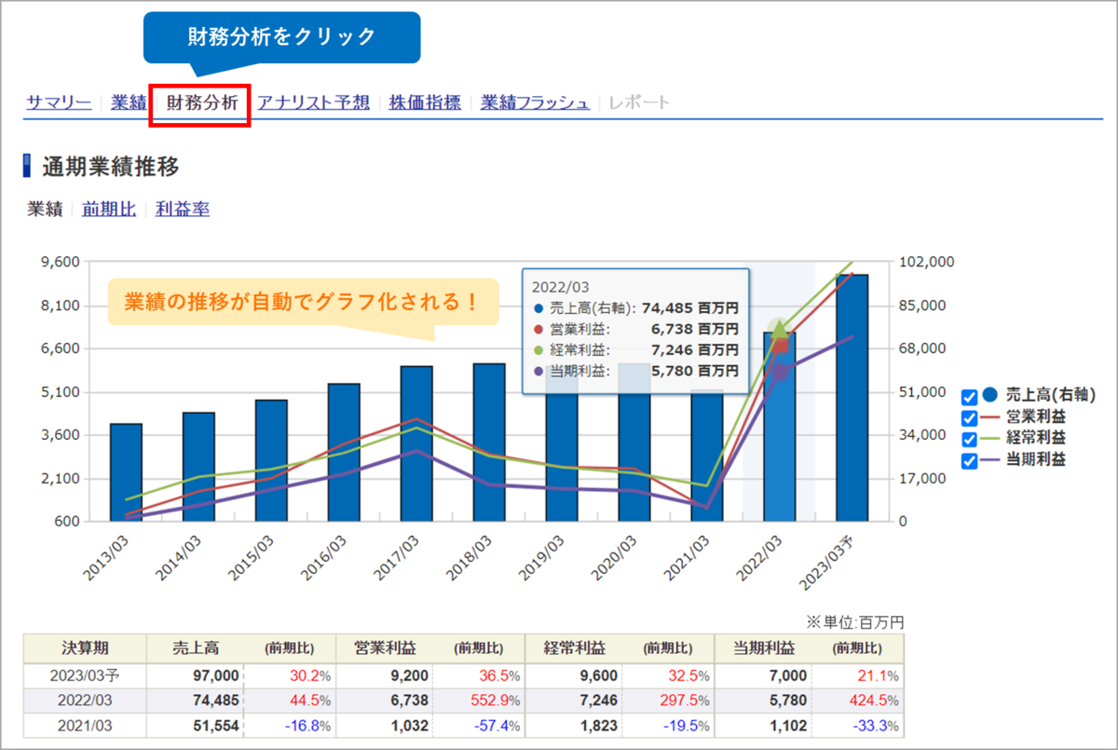1118x750 pixels.
Task: Click the 2022/03 tooltip box on the chart
Action: tap(634, 329)
